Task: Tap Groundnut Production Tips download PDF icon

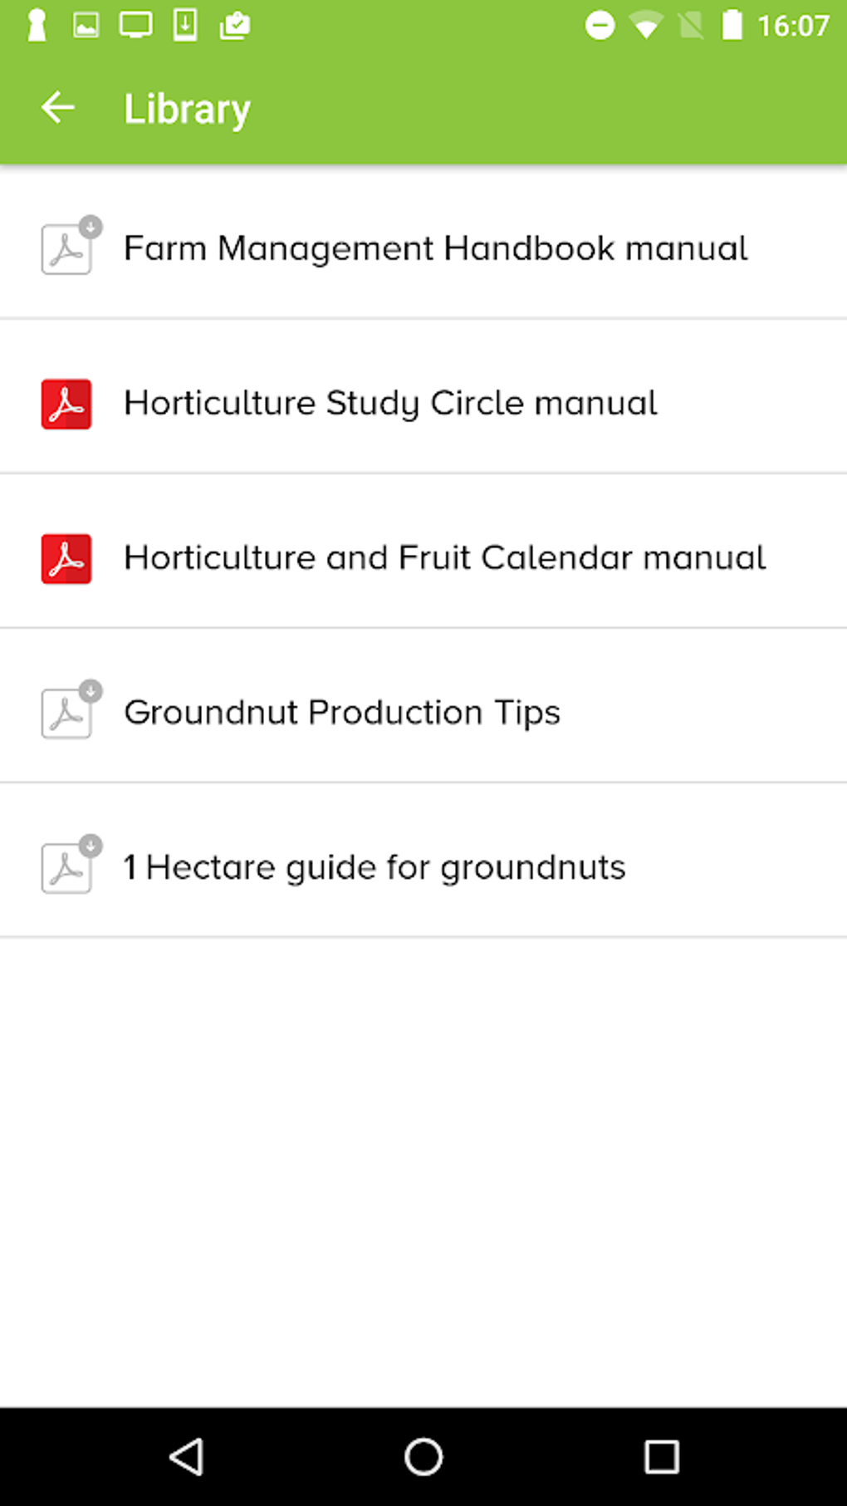Action: [x=68, y=712]
